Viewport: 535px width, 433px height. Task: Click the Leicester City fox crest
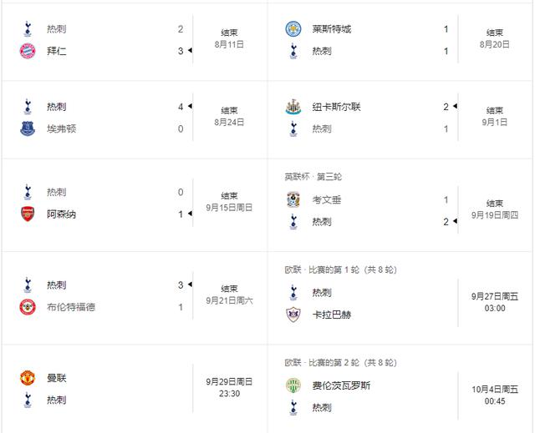click(x=293, y=29)
